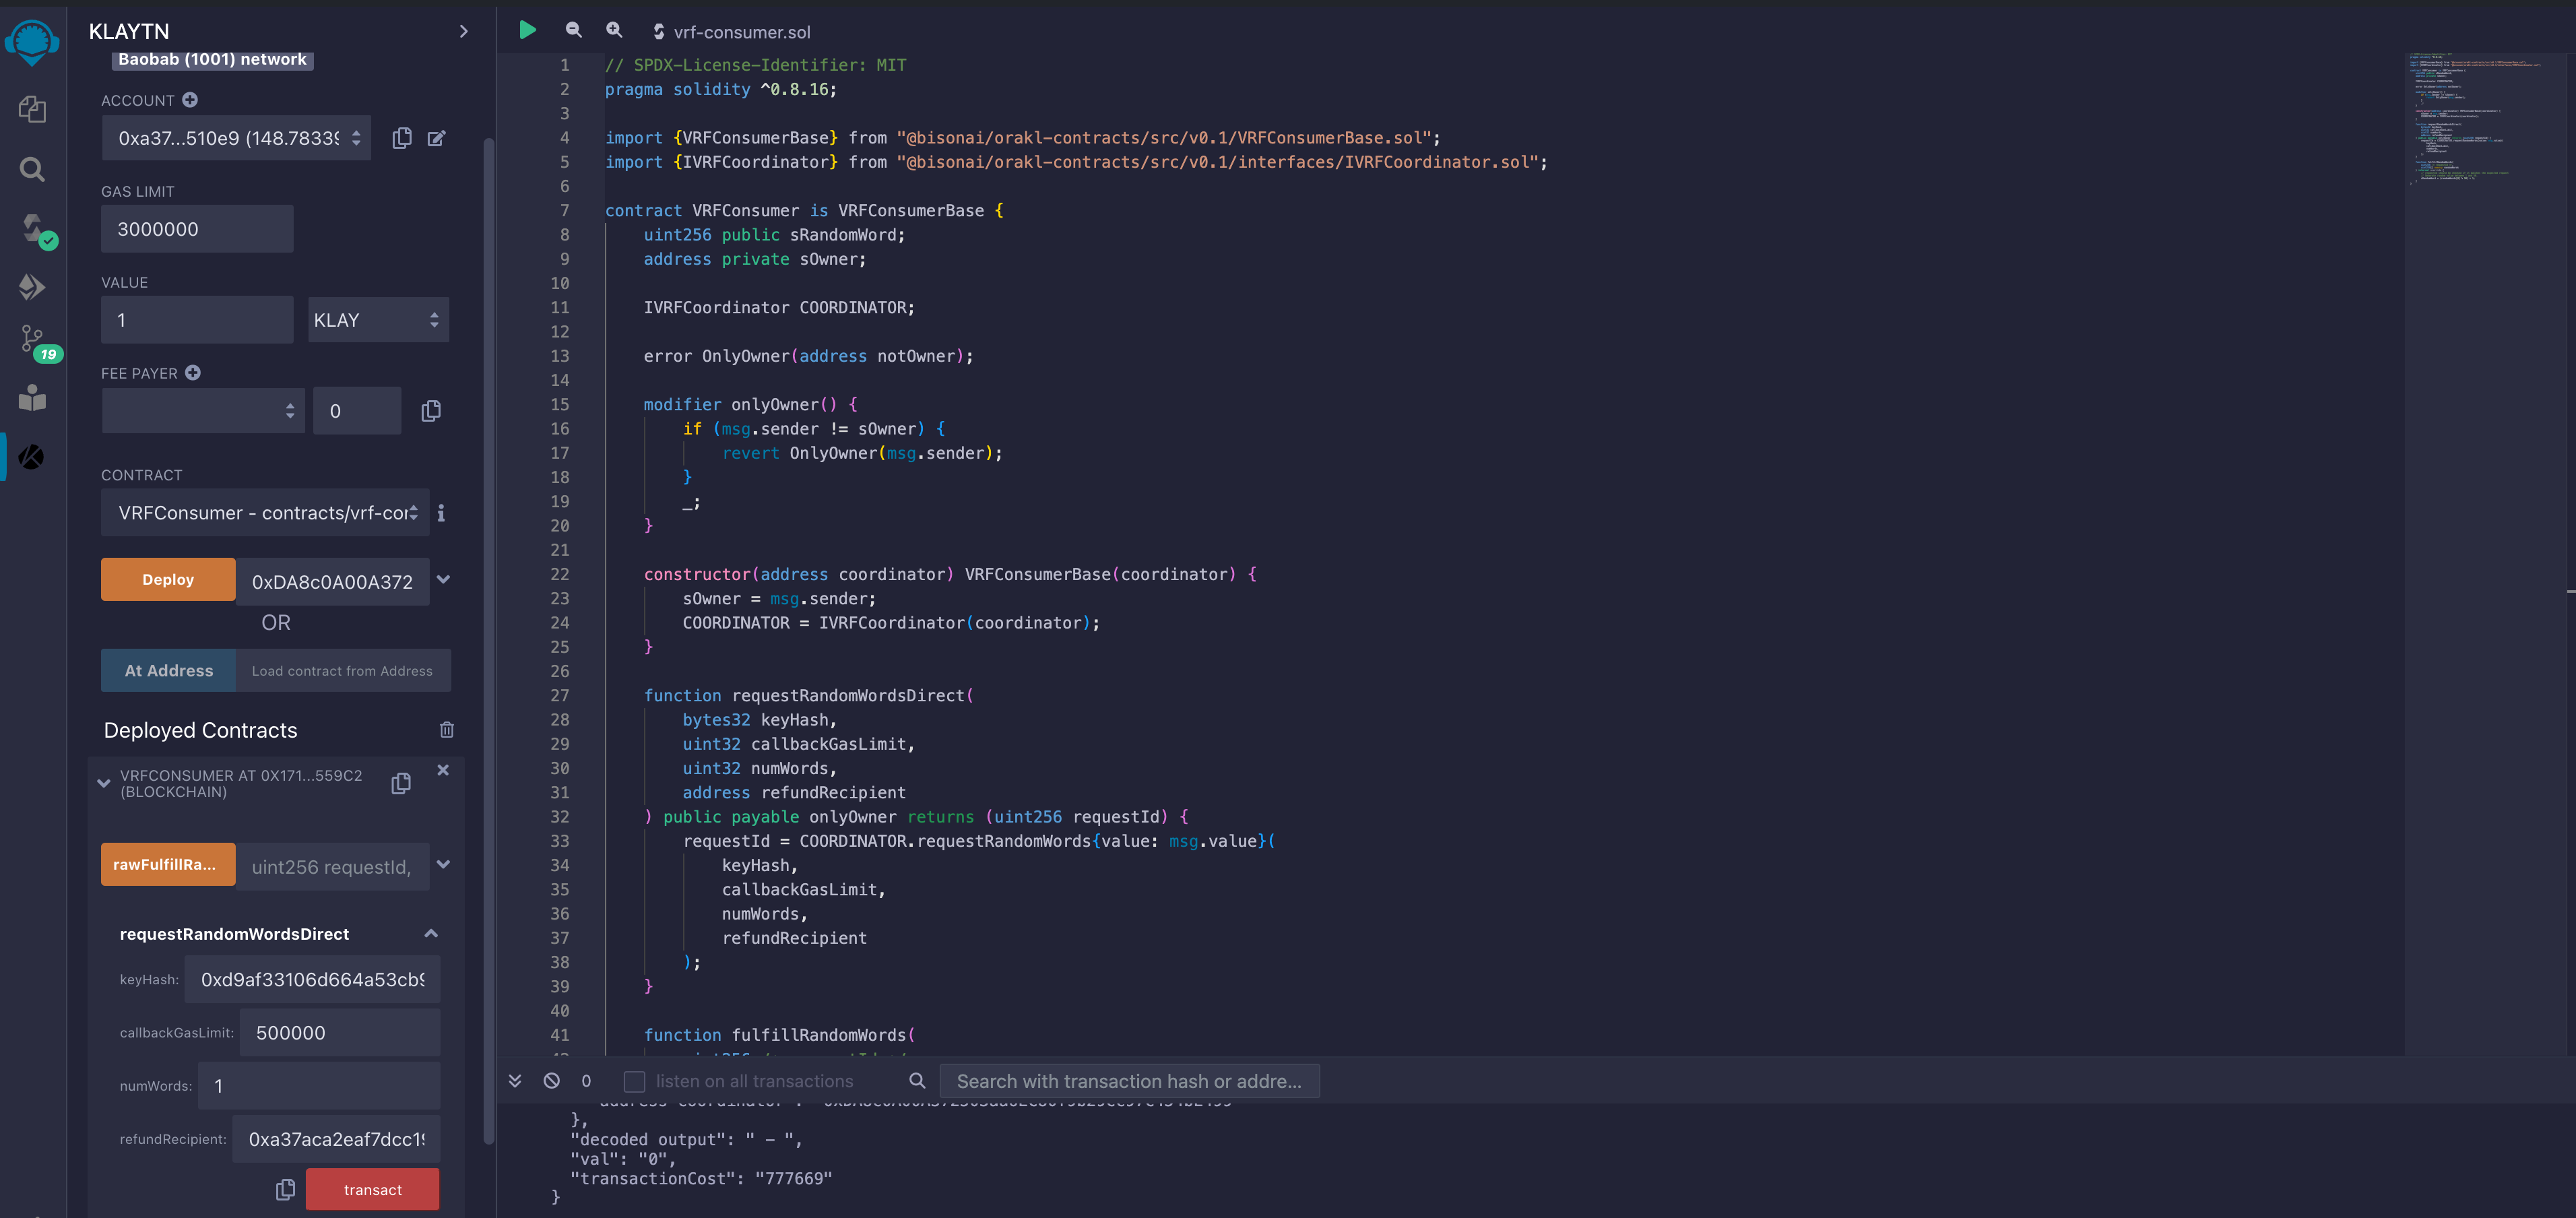Delete all deployed contracts with the trash icon
The height and width of the screenshot is (1218, 2576).
[x=446, y=730]
